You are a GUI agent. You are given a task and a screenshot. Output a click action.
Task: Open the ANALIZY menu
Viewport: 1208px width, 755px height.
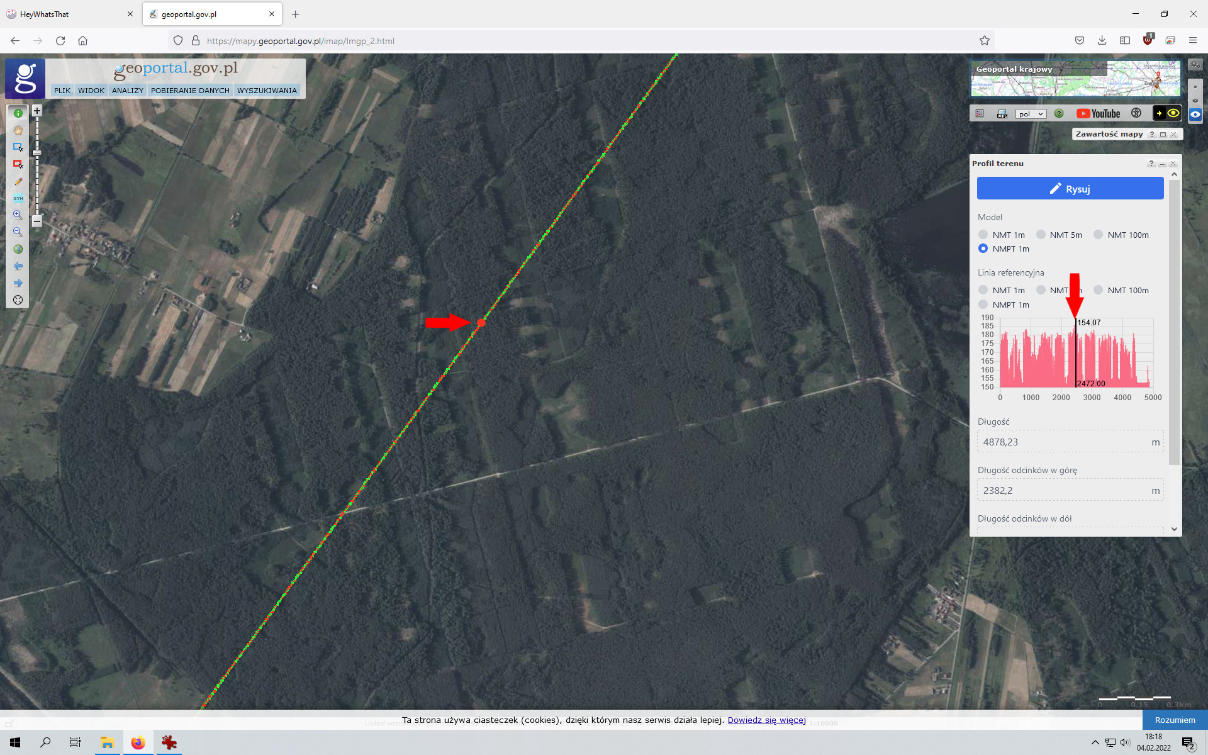point(128,91)
